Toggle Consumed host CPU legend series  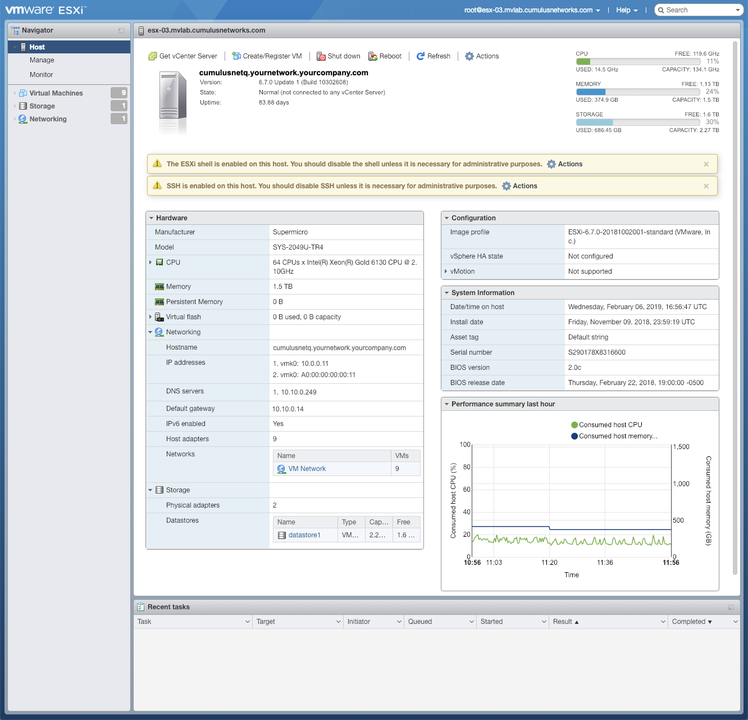574,425
